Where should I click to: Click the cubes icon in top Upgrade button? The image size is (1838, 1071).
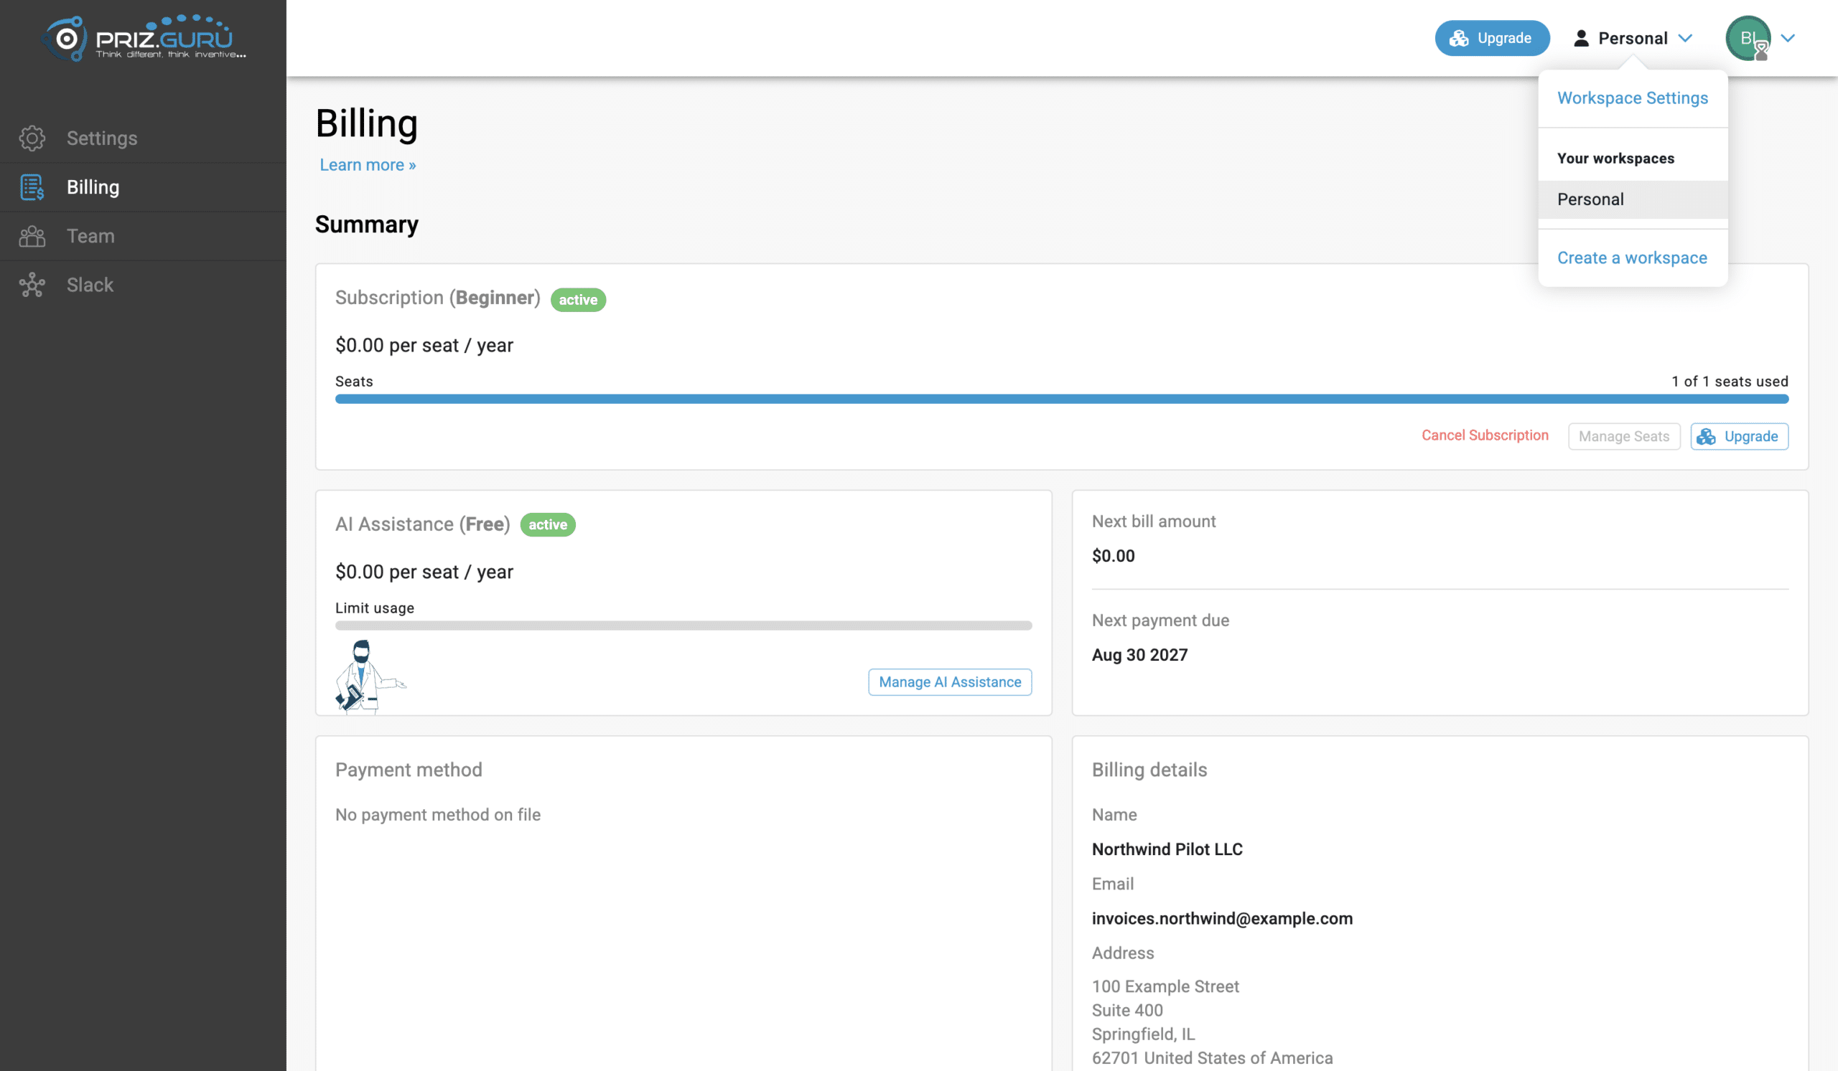[1458, 38]
